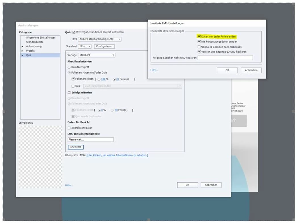Screen dimensions: 300x223
Task: Toggle 'Weitergabe für dieses Projekt aktivieren' checkbox
Action: (x=74, y=32)
